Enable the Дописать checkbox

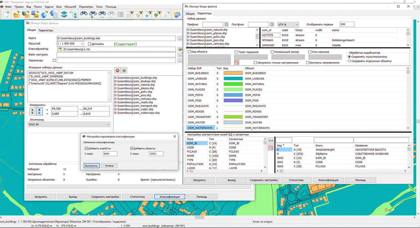(x=90, y=44)
